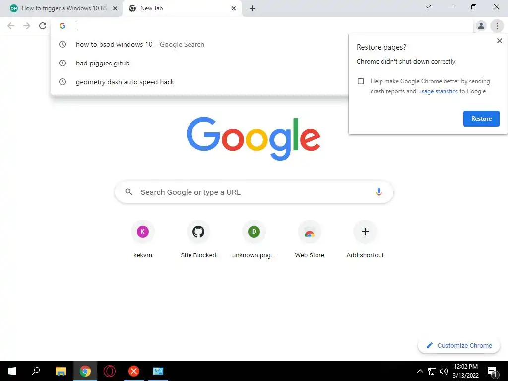
Task: Click the forward navigation arrow
Action: (x=27, y=26)
